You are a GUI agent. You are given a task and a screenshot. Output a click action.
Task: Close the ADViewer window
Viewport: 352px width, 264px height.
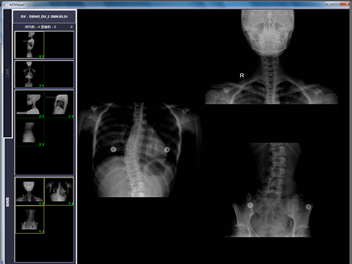click(345, 4)
